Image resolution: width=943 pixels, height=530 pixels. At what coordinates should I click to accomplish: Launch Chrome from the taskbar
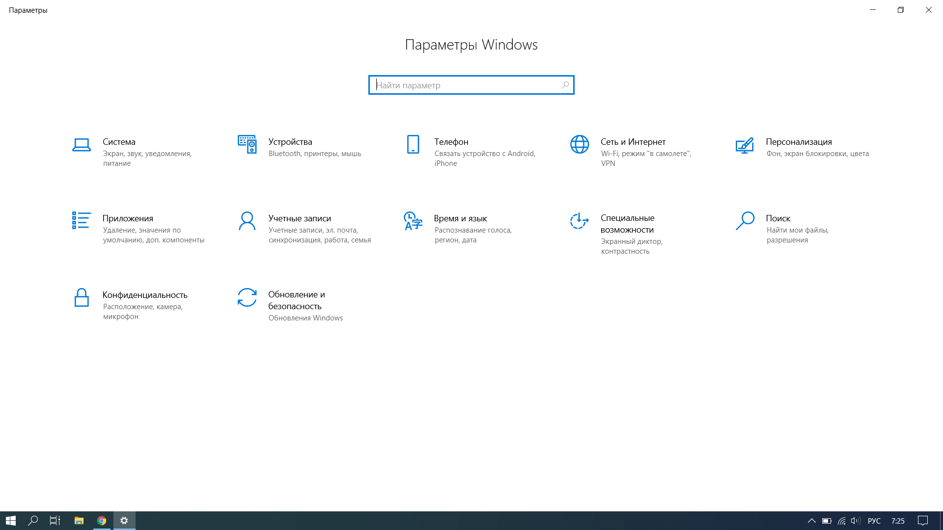point(102,521)
